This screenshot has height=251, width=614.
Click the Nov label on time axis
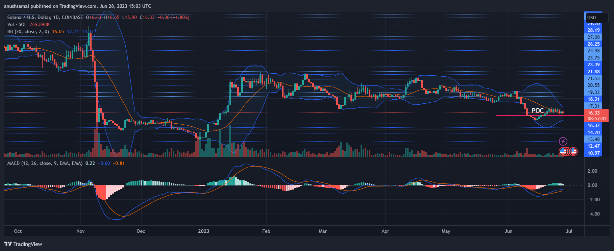(x=80, y=231)
